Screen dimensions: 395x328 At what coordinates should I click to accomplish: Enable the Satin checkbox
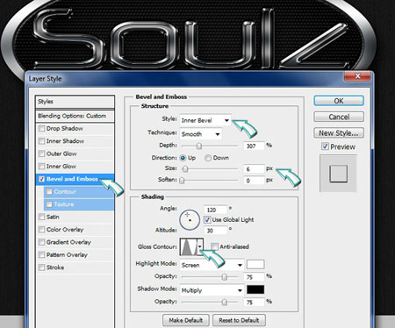point(42,217)
